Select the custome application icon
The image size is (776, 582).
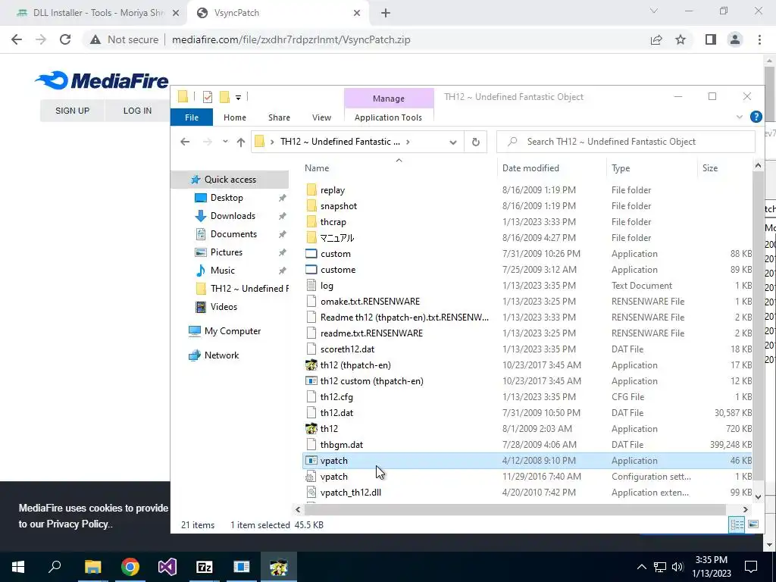click(x=311, y=270)
